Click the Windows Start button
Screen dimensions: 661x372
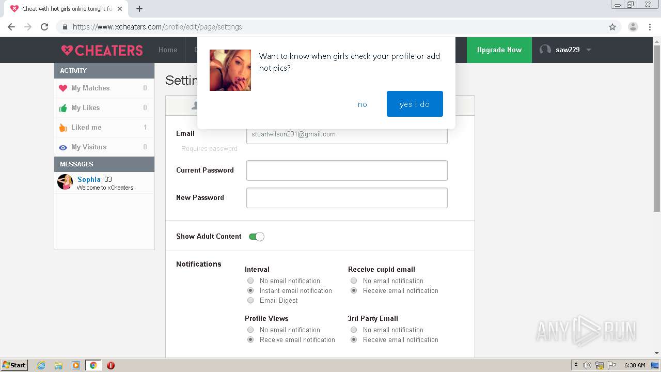pos(14,365)
